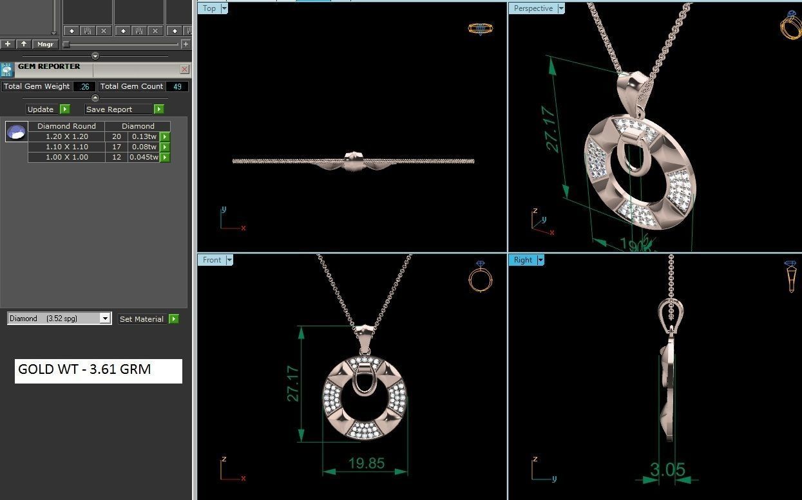The image size is (802, 500).
Task: Click the Diamond Round column header
Action: pos(66,126)
